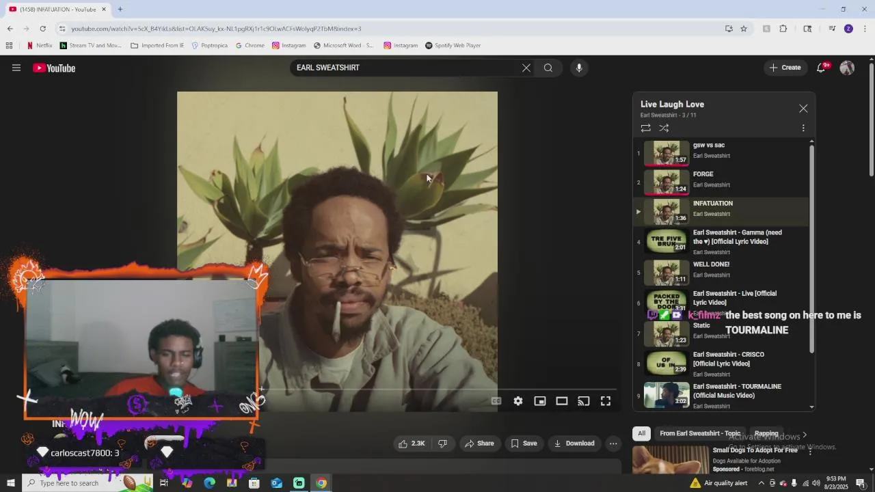Screen dimensions: 875x492
Task: Open the YouTube account avatar menu
Action: [x=847, y=68]
